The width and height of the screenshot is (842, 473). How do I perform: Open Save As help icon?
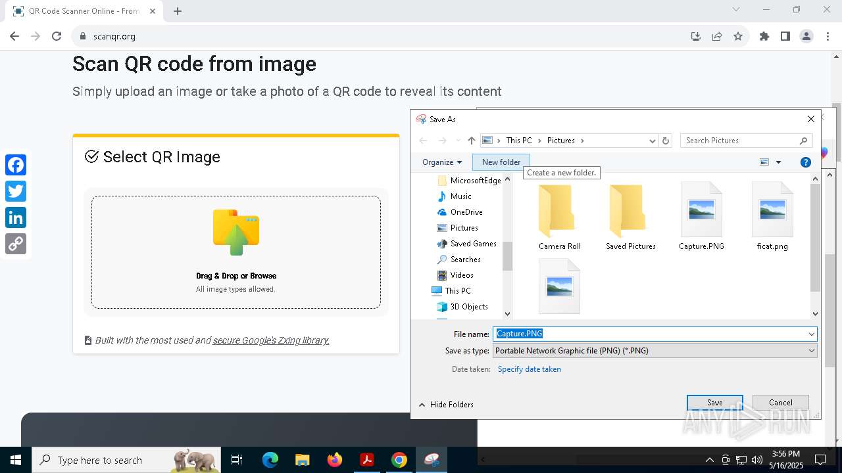pos(805,162)
